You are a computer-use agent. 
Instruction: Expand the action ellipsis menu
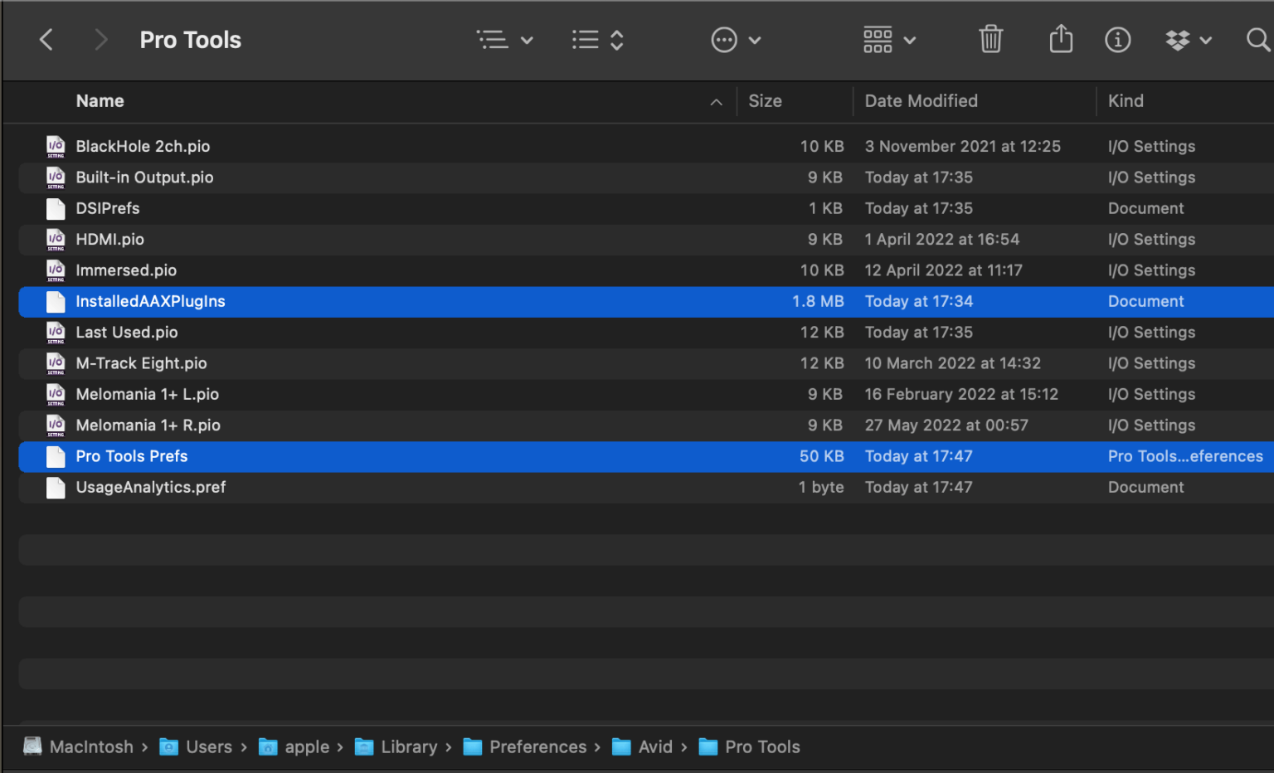pos(736,40)
